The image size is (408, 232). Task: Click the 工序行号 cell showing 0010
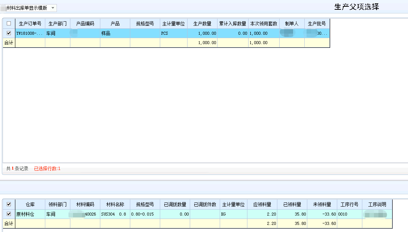click(x=349, y=214)
